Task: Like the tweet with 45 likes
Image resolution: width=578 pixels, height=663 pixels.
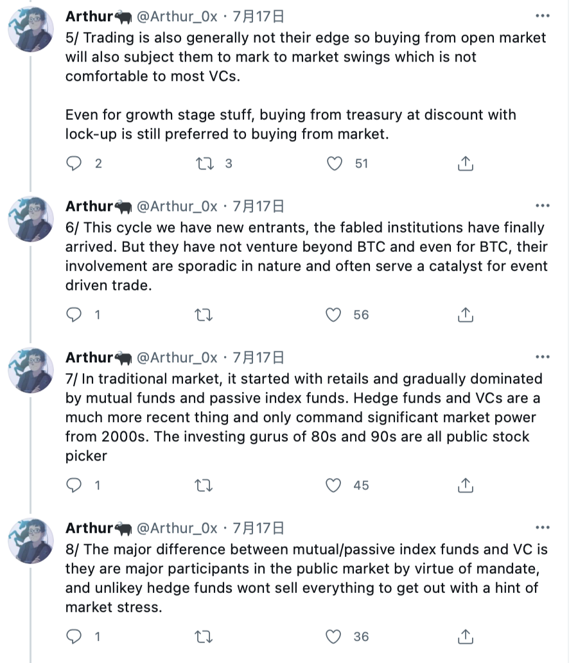Action: pos(334,485)
